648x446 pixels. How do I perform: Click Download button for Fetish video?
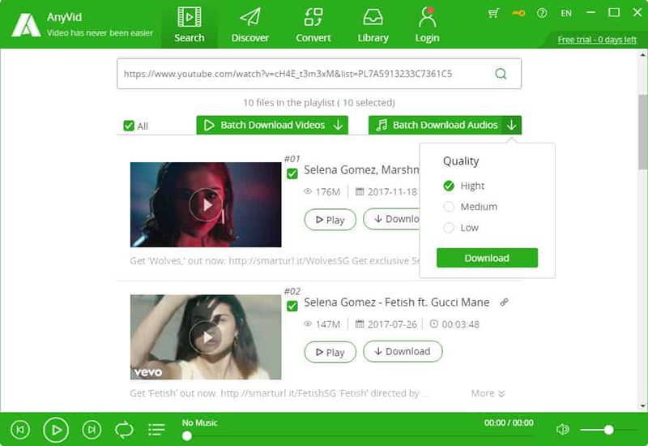[x=403, y=351]
